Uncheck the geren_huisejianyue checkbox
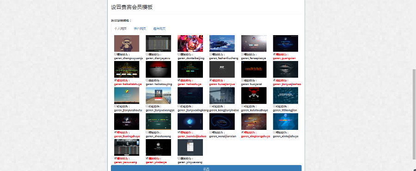Viewport: 416px width, 171px height. 211,80
